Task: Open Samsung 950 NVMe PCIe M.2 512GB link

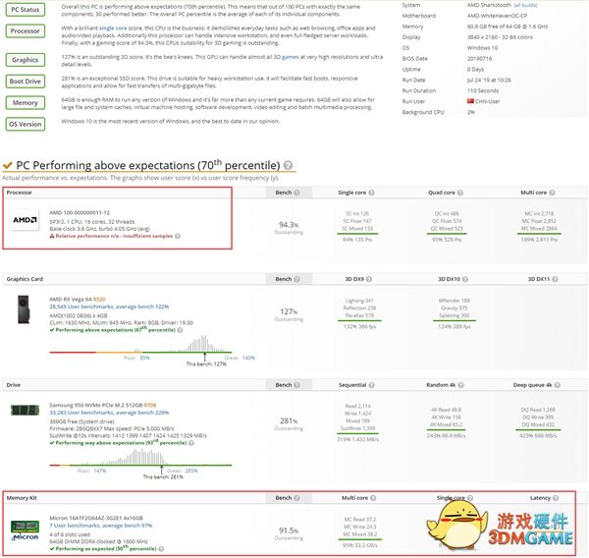Action: (x=96, y=406)
